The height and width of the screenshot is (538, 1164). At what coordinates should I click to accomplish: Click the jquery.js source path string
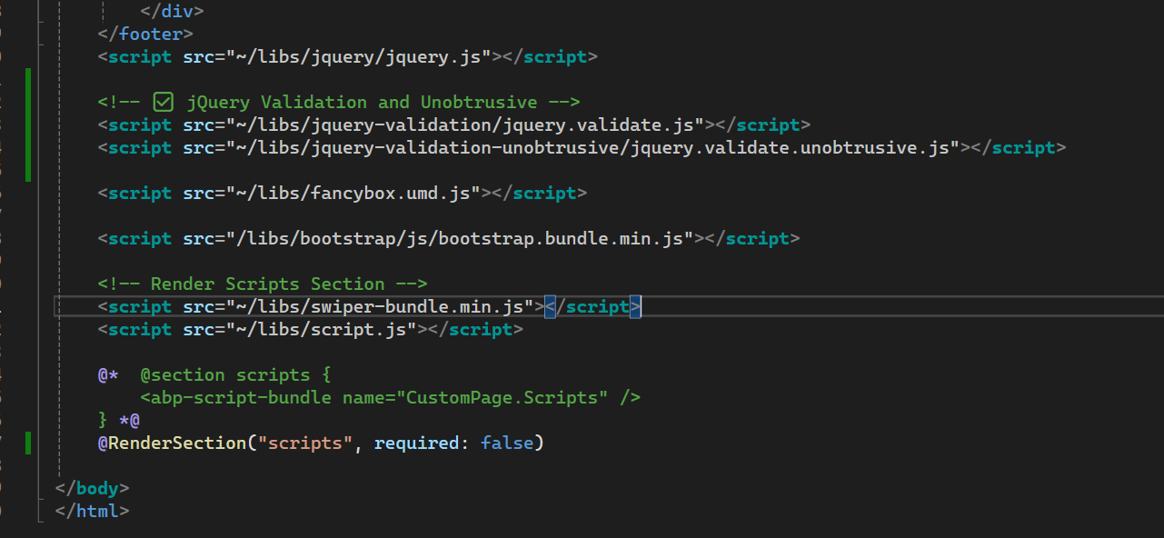[343, 56]
